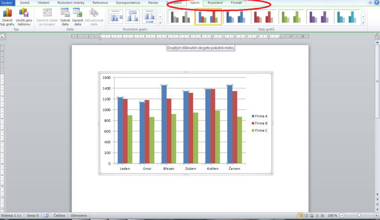Select the first chart layout thumbnail
Screen dimensions: 380x220
click(116, 17)
